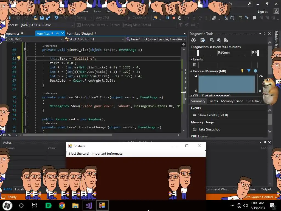Viewport: 281px width, 211px height.
Task: Open the Solution Explorer side tab
Action: [276, 39]
